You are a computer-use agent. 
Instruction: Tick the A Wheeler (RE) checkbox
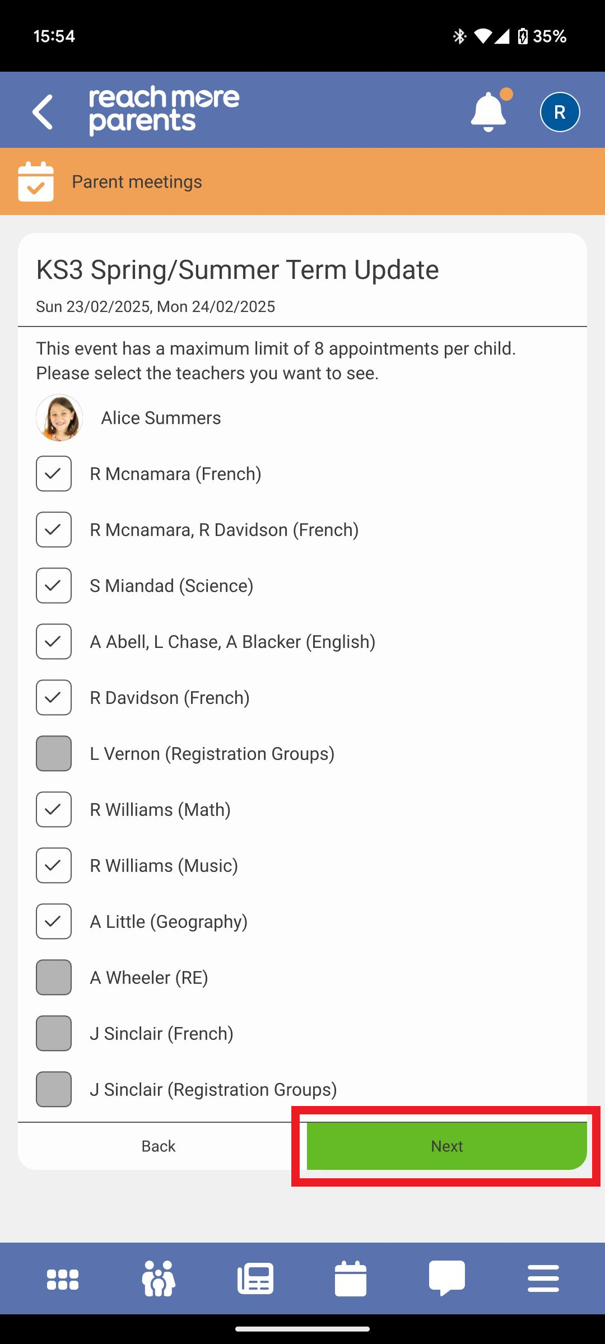54,978
